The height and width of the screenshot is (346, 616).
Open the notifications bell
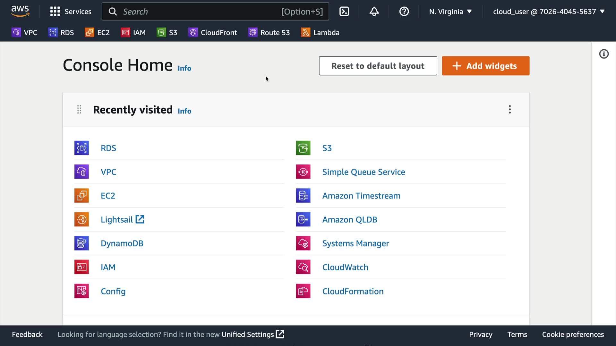(x=374, y=12)
